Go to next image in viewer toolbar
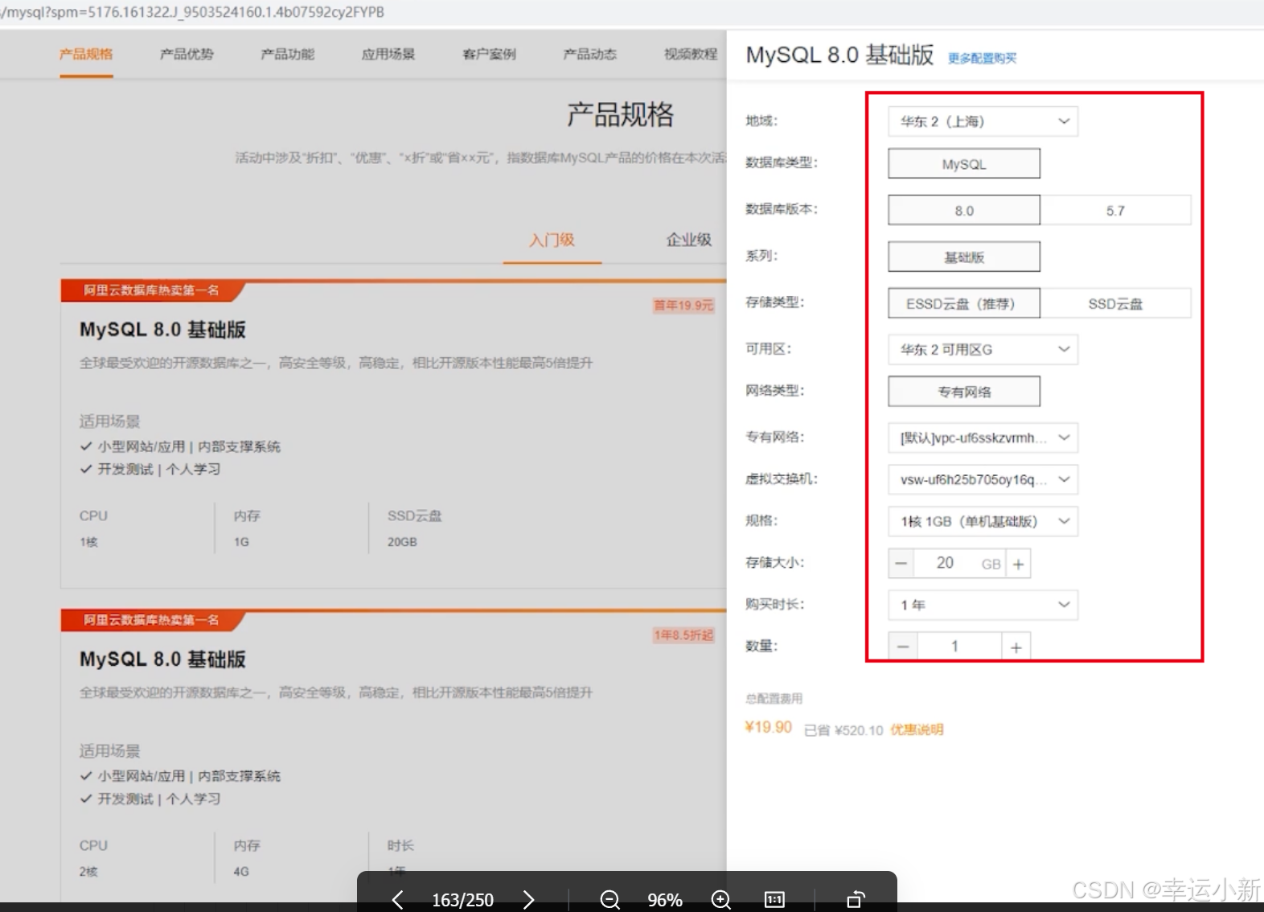The width and height of the screenshot is (1264, 912). (x=528, y=899)
